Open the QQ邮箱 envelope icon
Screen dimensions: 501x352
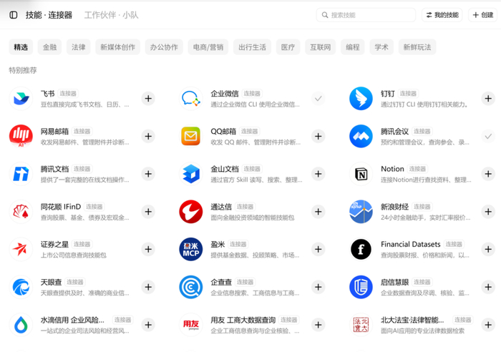[x=191, y=137]
